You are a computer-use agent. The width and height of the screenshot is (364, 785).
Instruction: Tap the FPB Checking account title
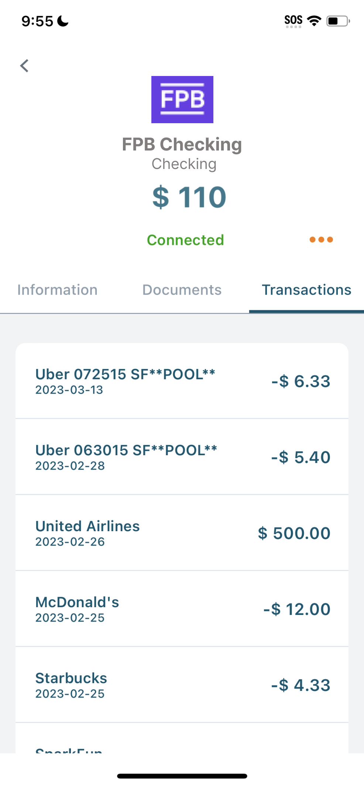(182, 144)
